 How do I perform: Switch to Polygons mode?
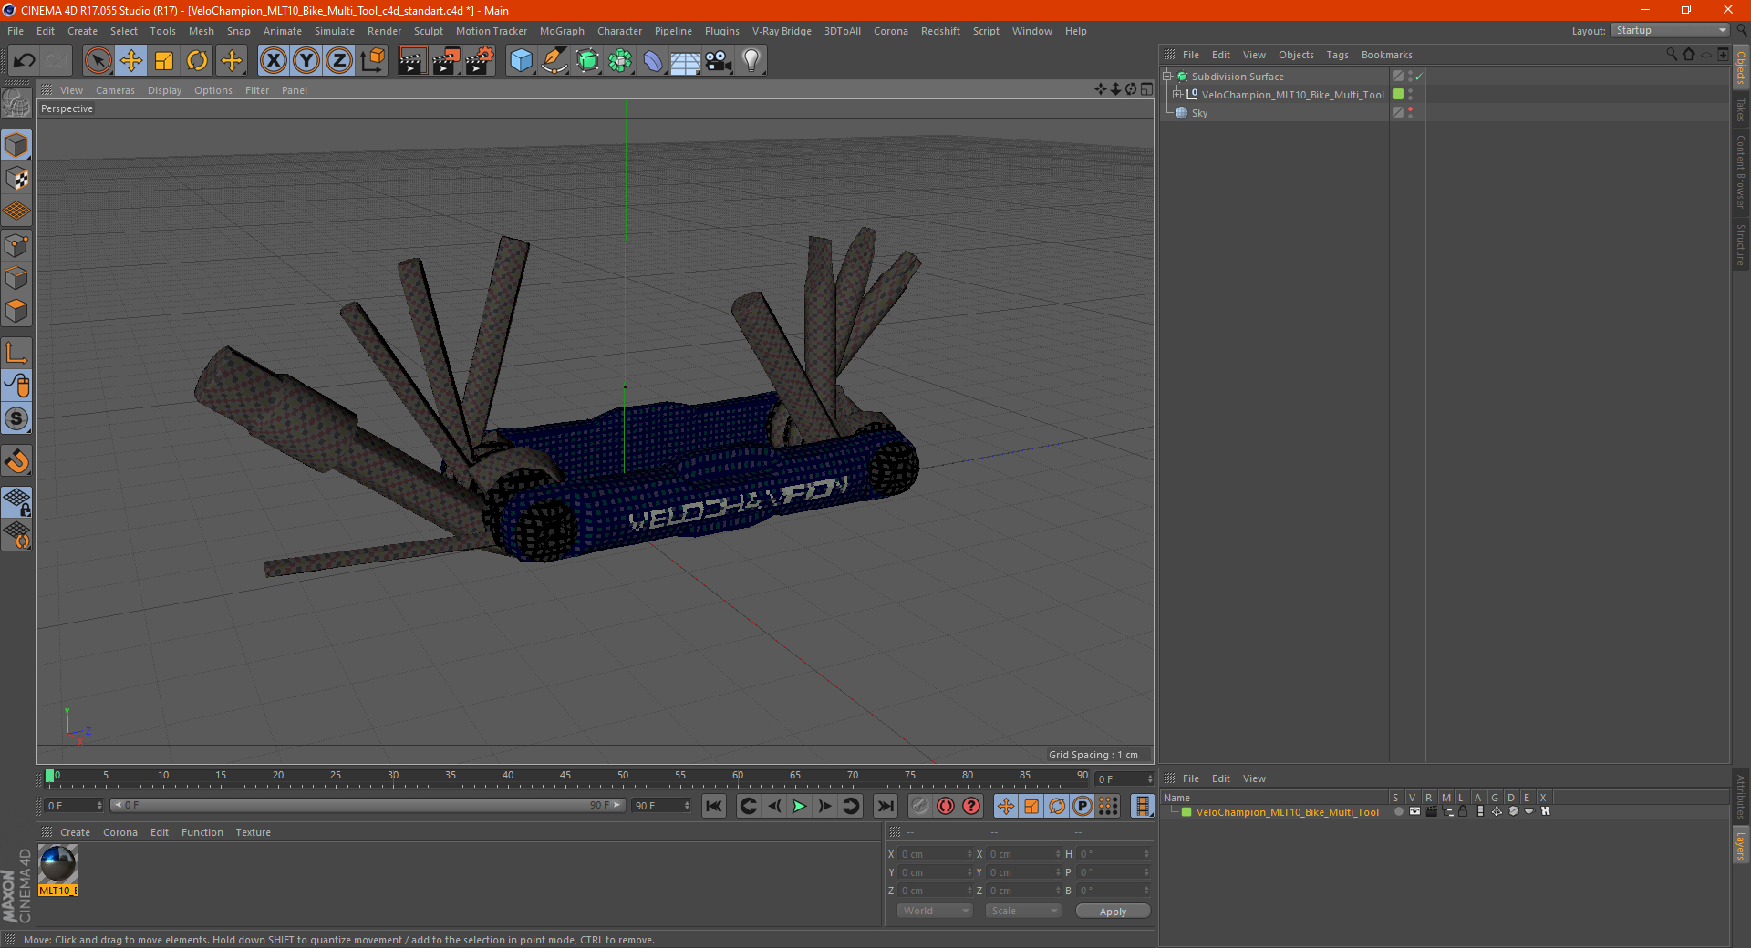pos(16,311)
